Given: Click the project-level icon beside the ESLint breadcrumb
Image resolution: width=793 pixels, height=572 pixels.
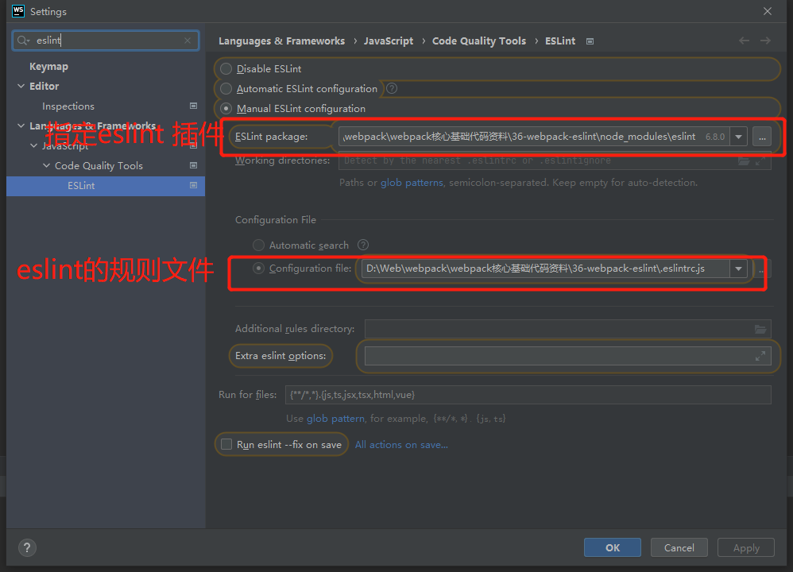Looking at the screenshot, I should tap(590, 41).
